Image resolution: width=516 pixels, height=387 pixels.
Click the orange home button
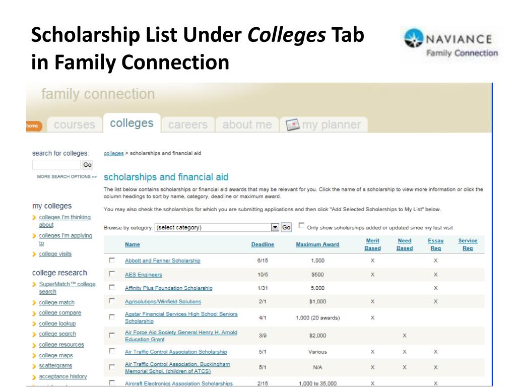34,125
